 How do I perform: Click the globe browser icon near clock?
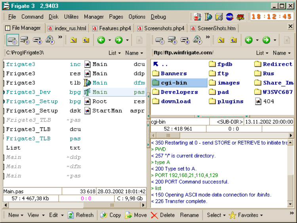click(208, 17)
